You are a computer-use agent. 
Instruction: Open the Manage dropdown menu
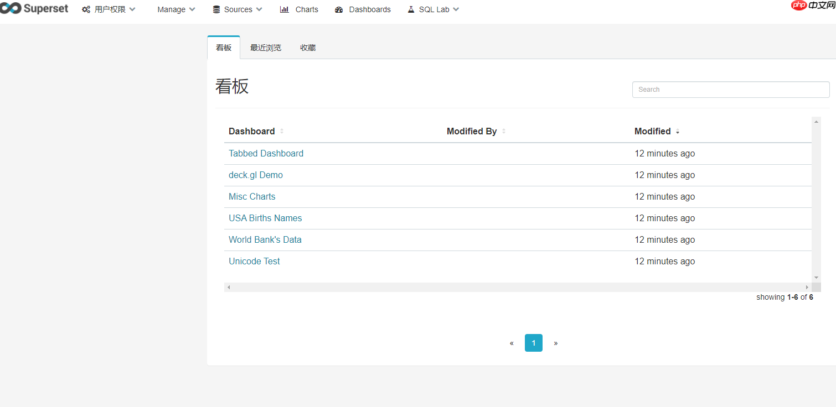(x=176, y=9)
